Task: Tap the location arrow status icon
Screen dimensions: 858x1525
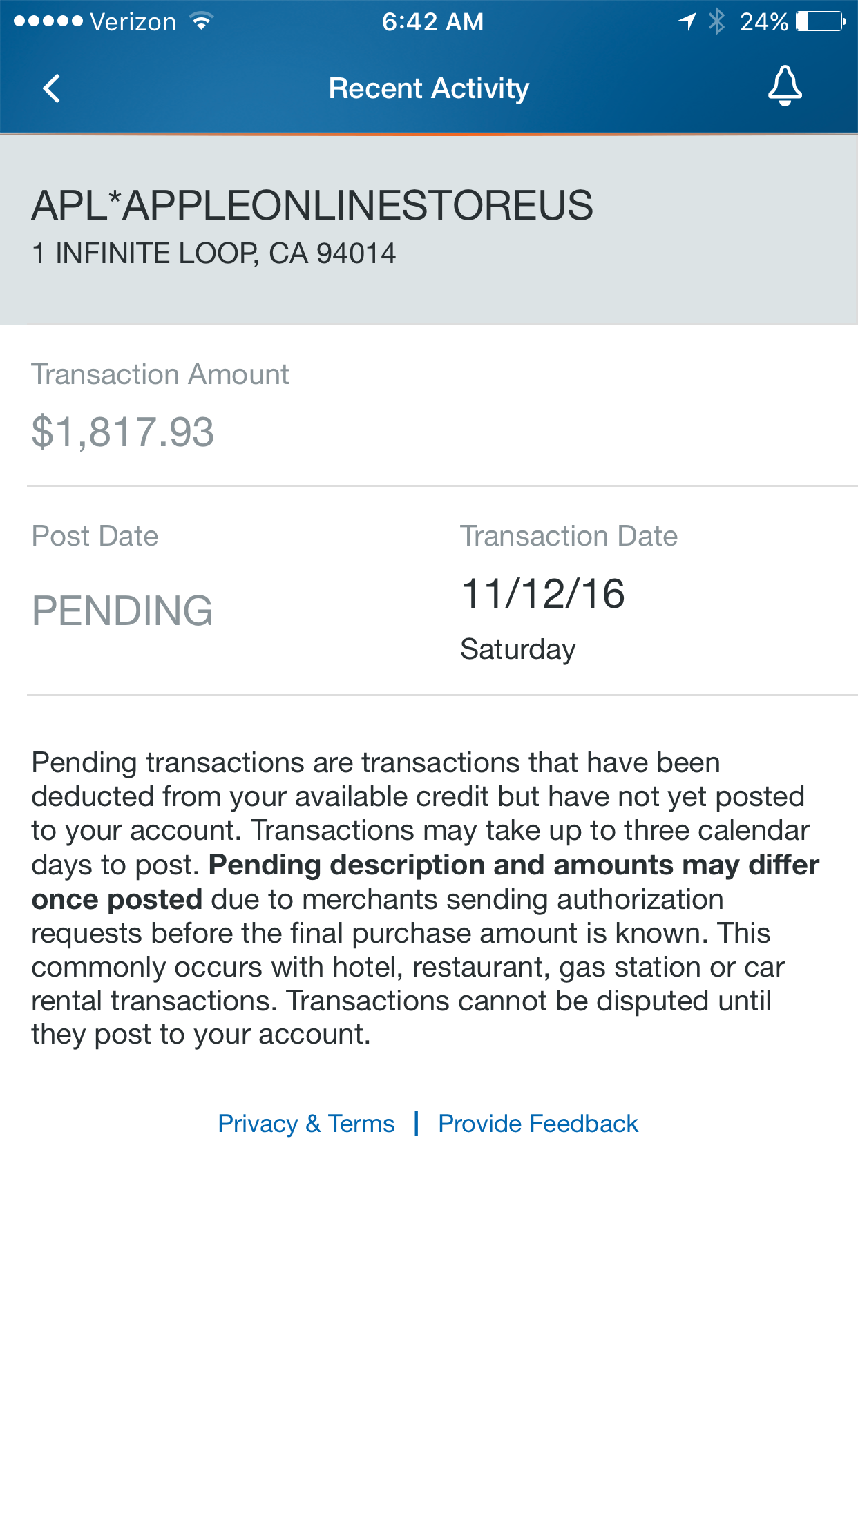Action: (687, 21)
